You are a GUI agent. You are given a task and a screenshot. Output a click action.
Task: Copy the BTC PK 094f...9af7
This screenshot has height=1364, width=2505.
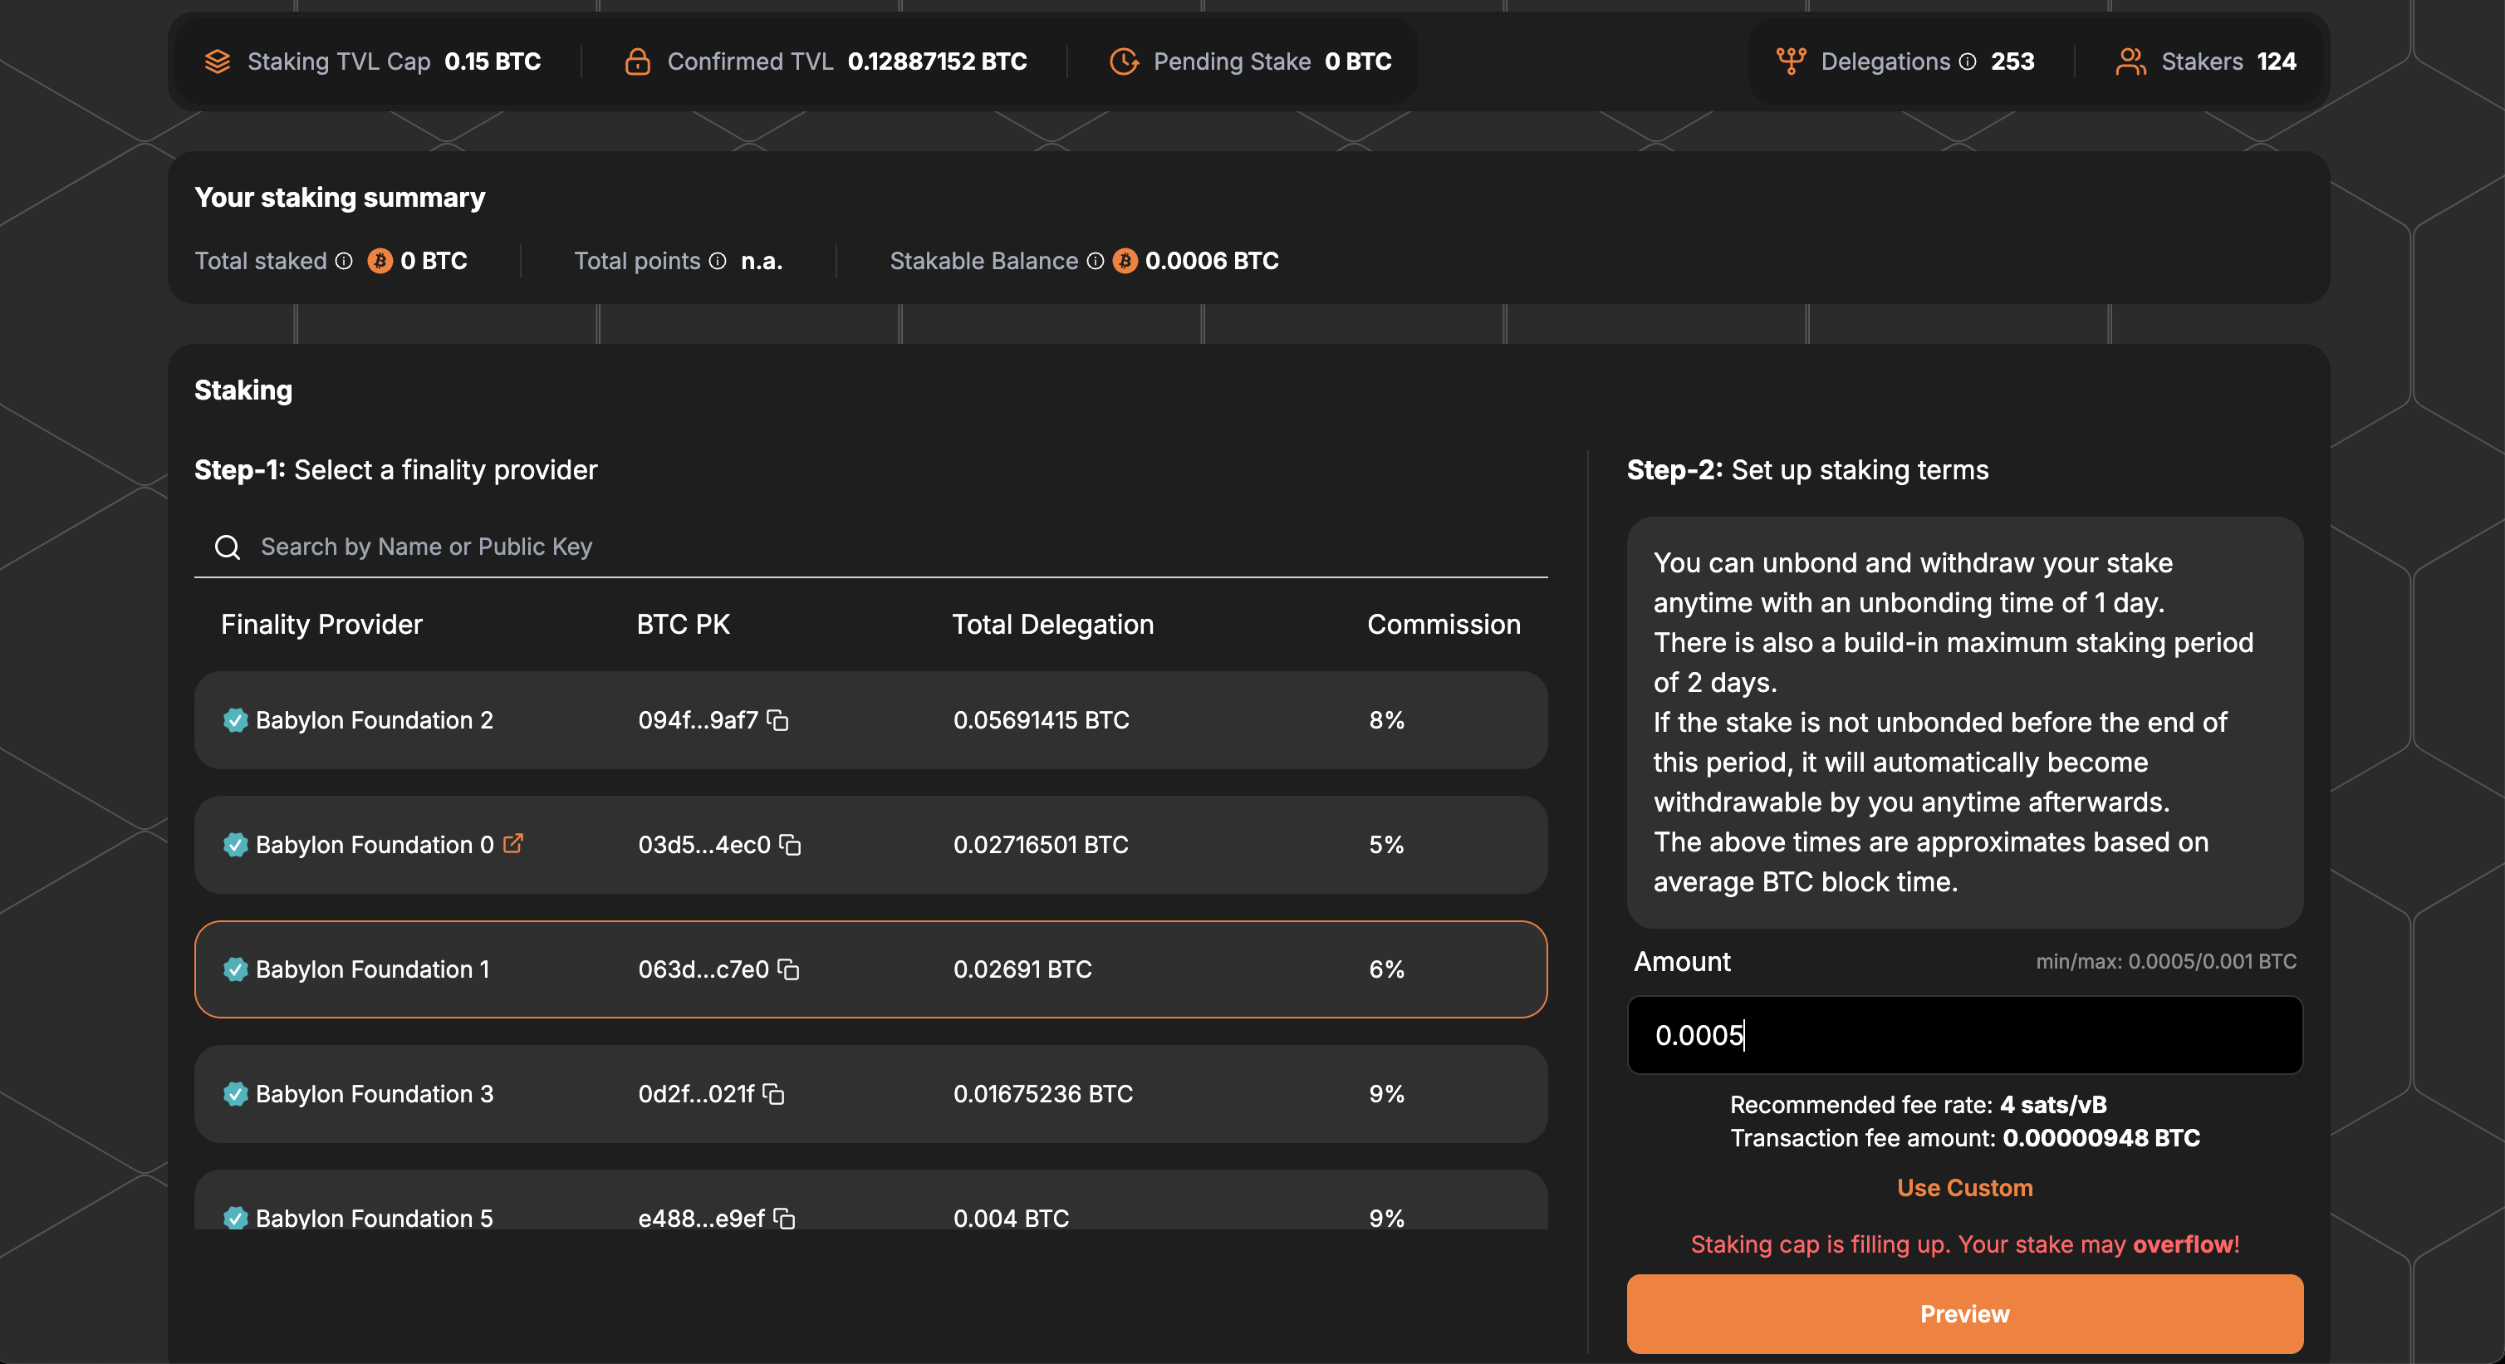(778, 720)
